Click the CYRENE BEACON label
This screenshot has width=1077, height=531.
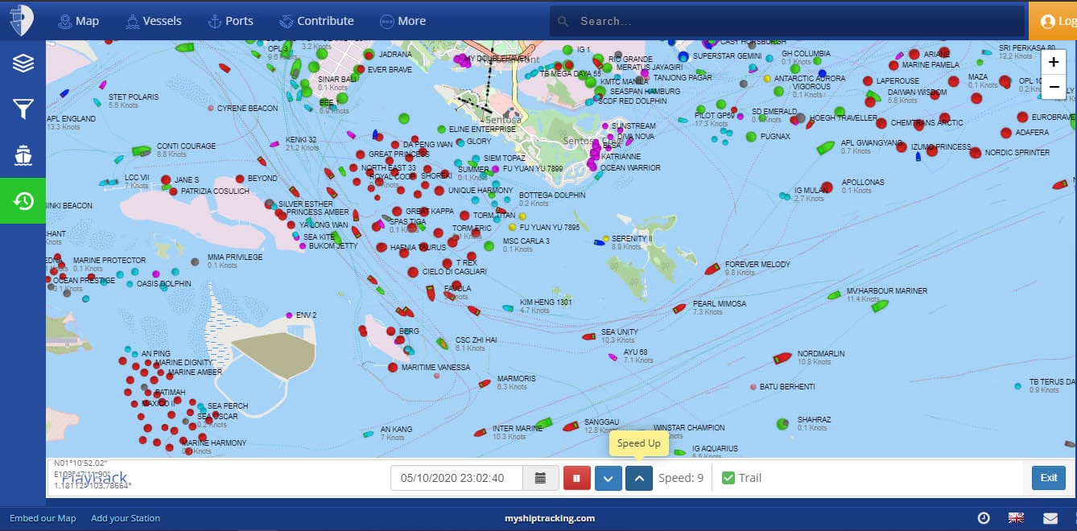[247, 109]
